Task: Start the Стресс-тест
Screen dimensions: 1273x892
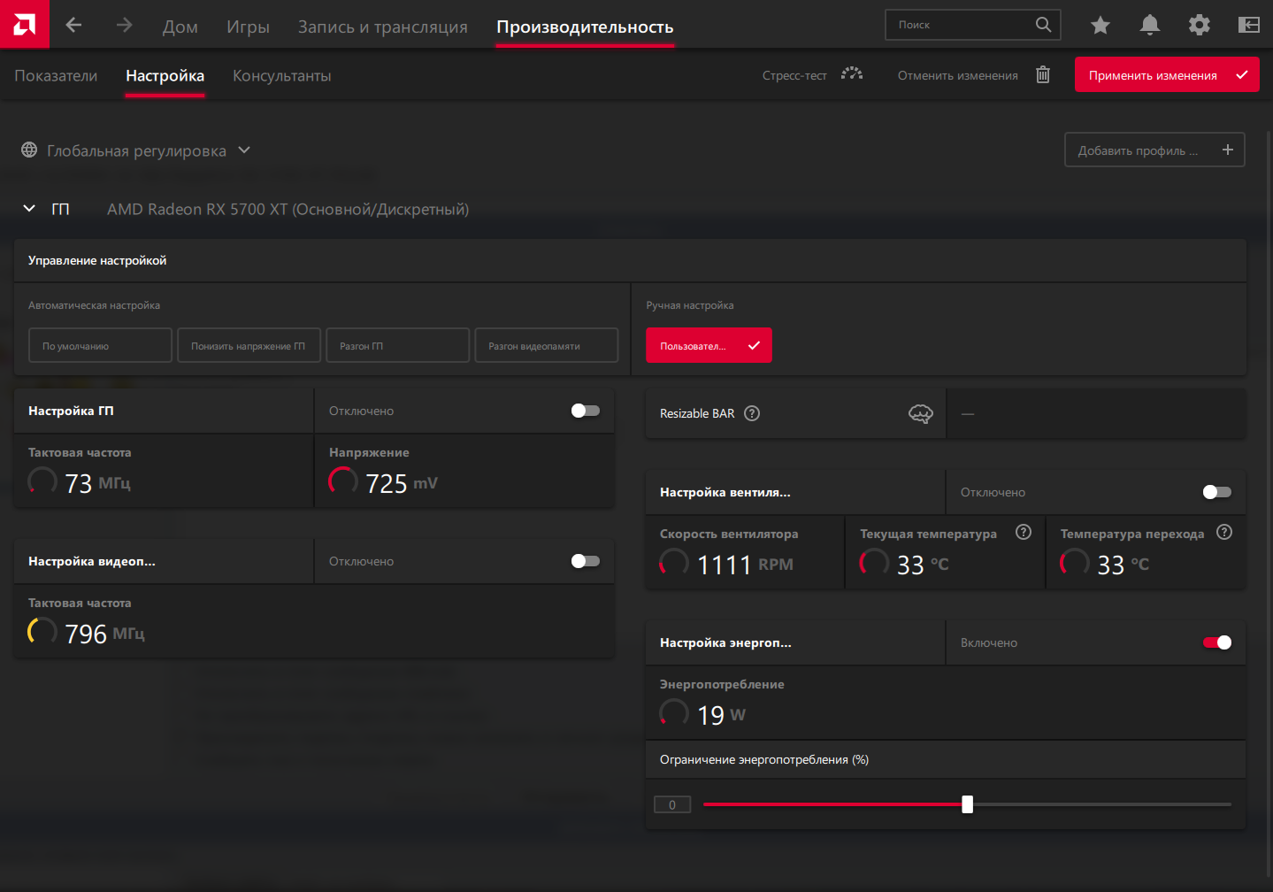Action: [794, 75]
